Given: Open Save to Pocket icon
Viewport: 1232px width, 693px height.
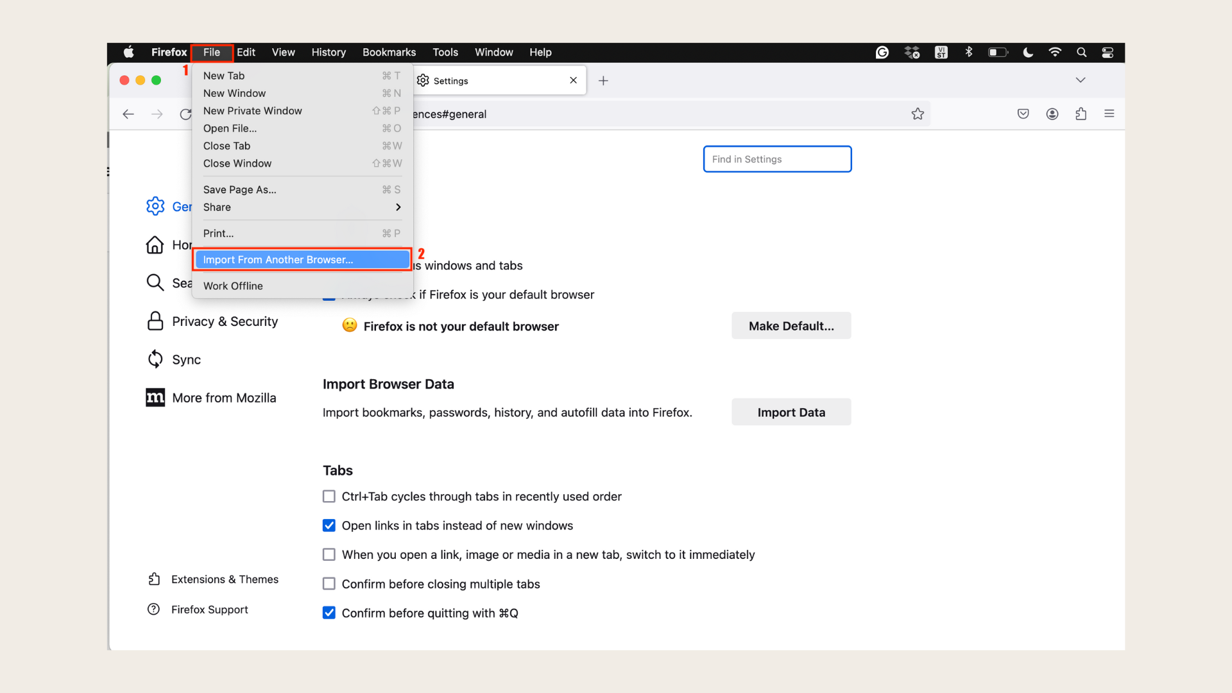Looking at the screenshot, I should tap(1023, 114).
